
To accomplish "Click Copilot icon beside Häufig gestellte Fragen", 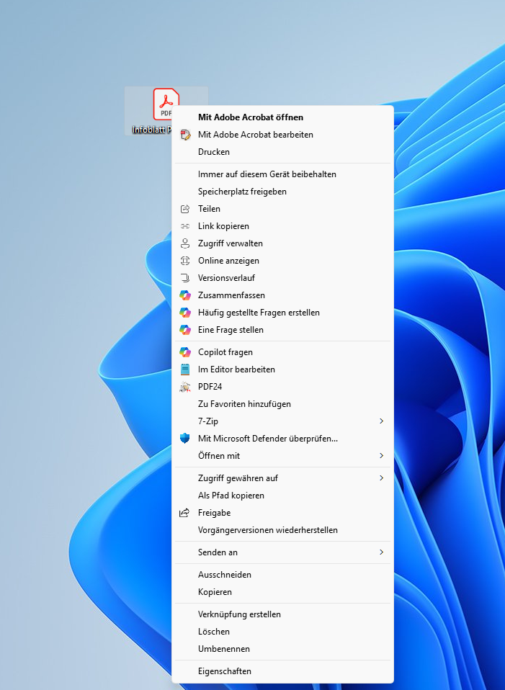I will 185,313.
